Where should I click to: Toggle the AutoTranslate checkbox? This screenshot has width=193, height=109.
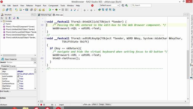tap(18, 76)
